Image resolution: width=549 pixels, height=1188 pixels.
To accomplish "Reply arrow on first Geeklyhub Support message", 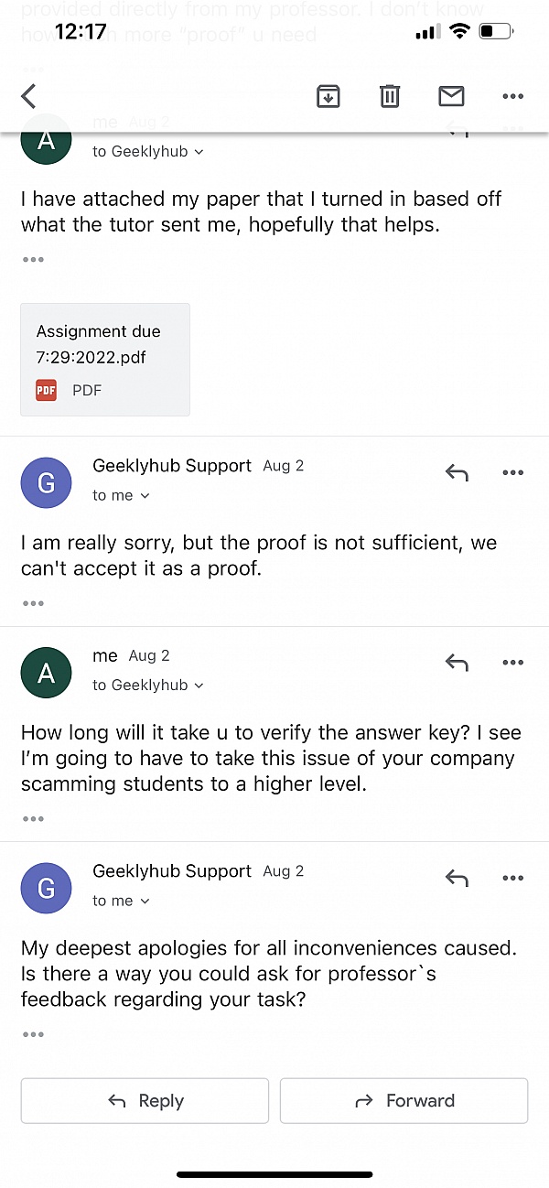I will point(457,473).
